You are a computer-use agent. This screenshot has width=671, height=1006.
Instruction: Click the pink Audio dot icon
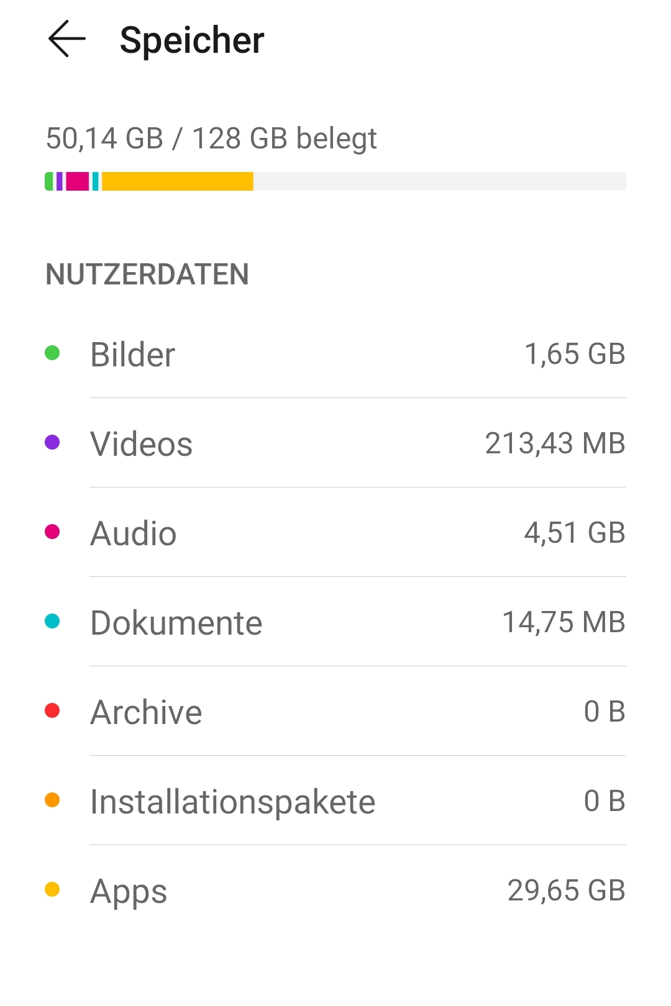click(x=52, y=532)
